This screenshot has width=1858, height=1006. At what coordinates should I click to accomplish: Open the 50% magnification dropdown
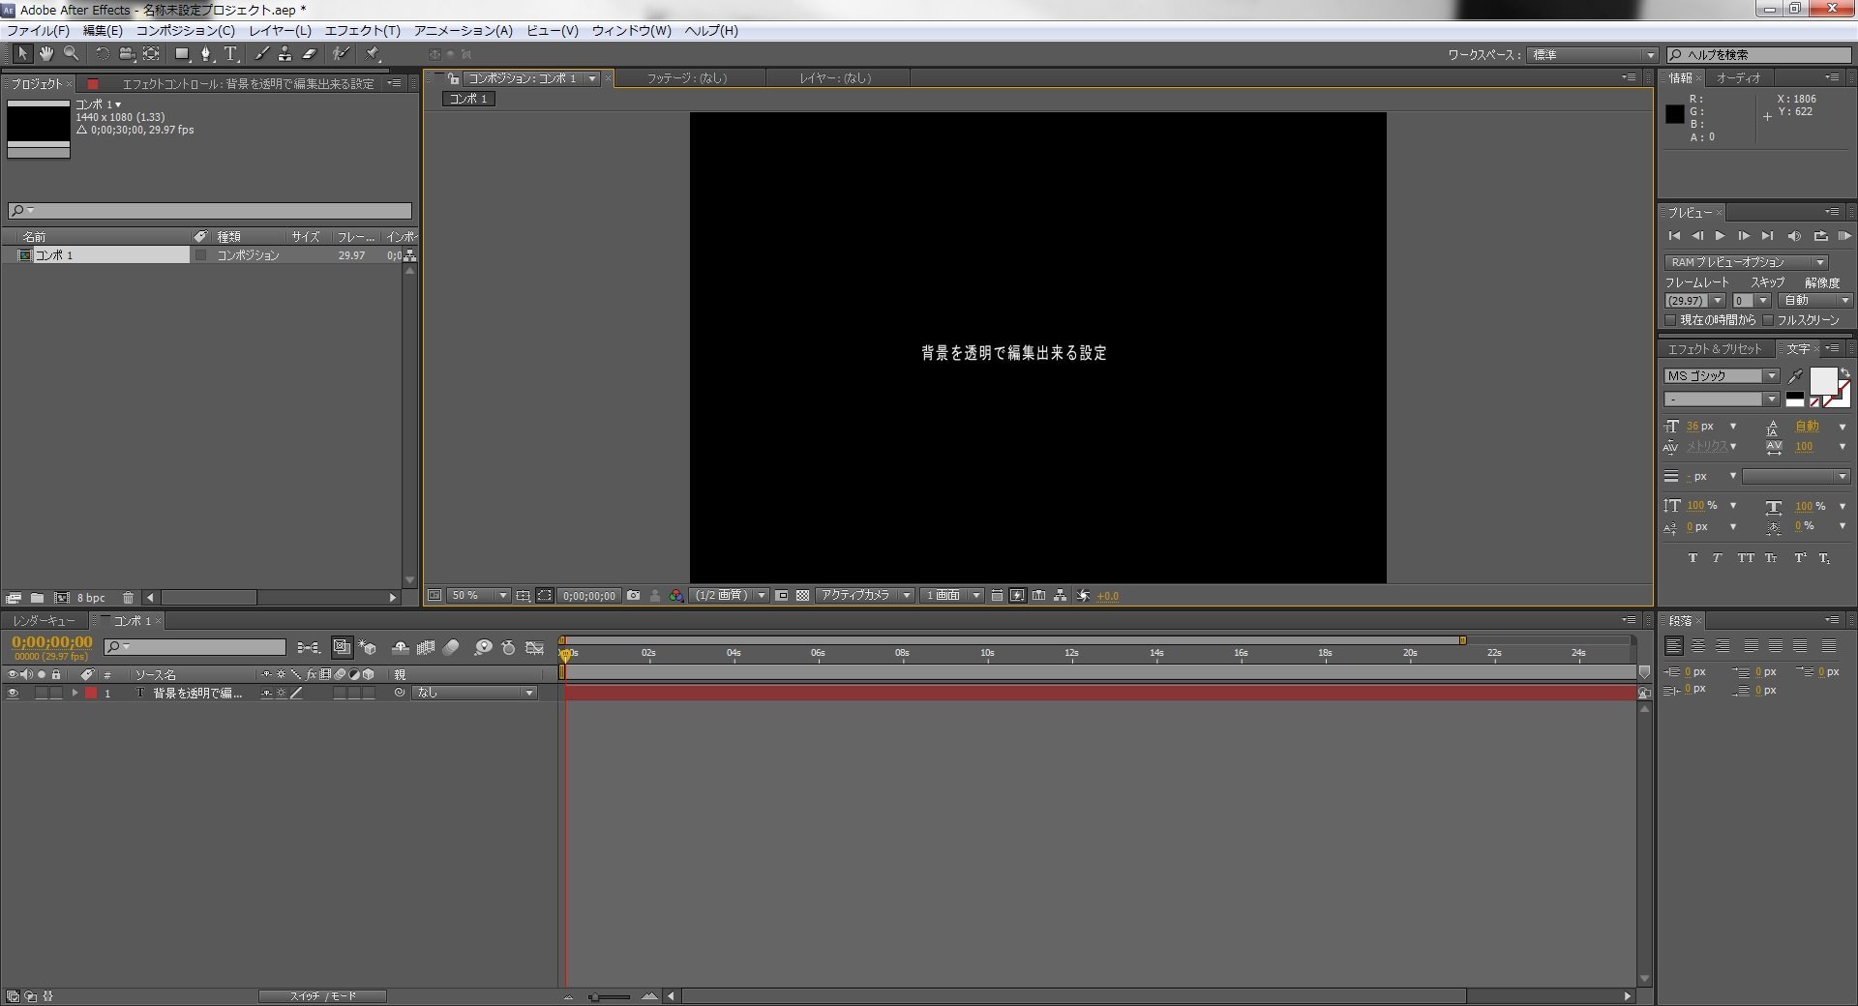479,596
